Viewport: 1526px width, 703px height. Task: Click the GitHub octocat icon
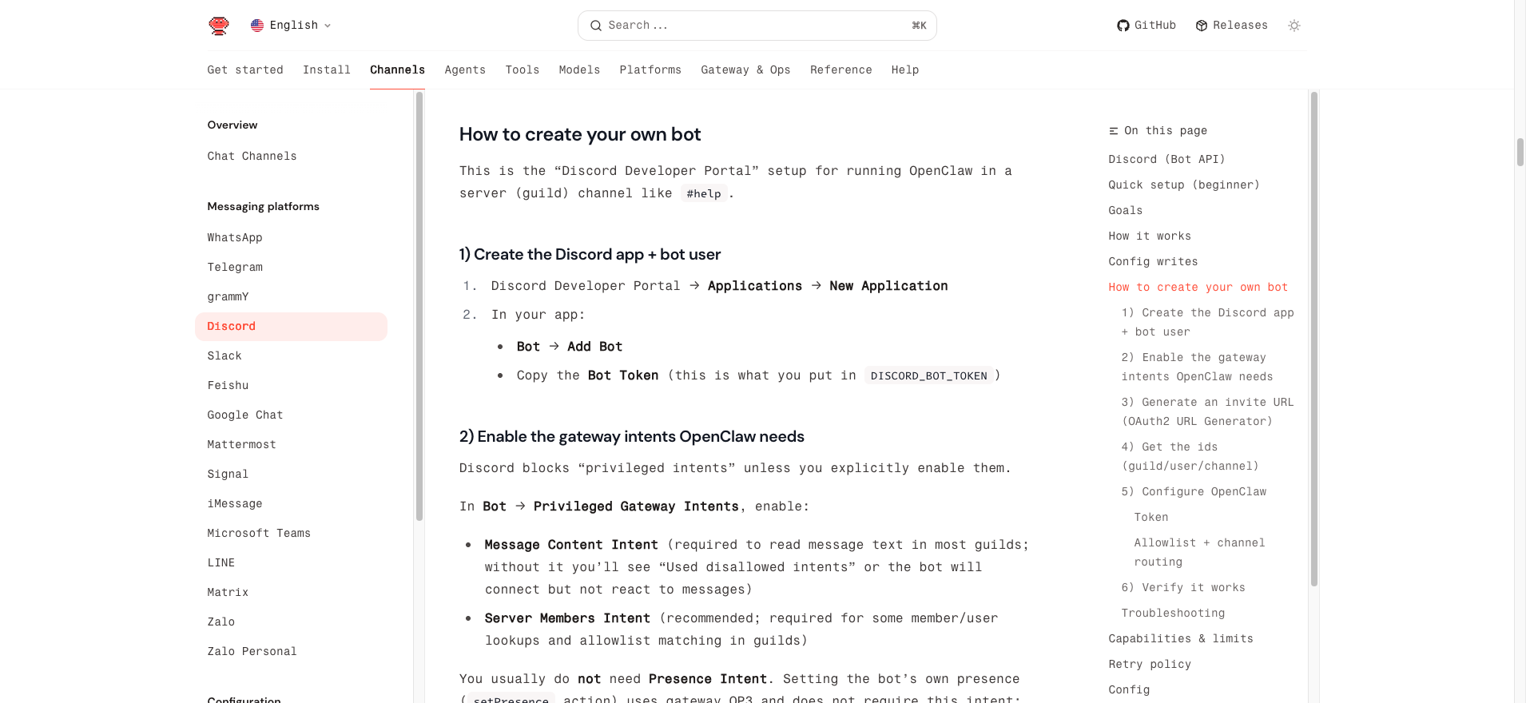[1123, 26]
